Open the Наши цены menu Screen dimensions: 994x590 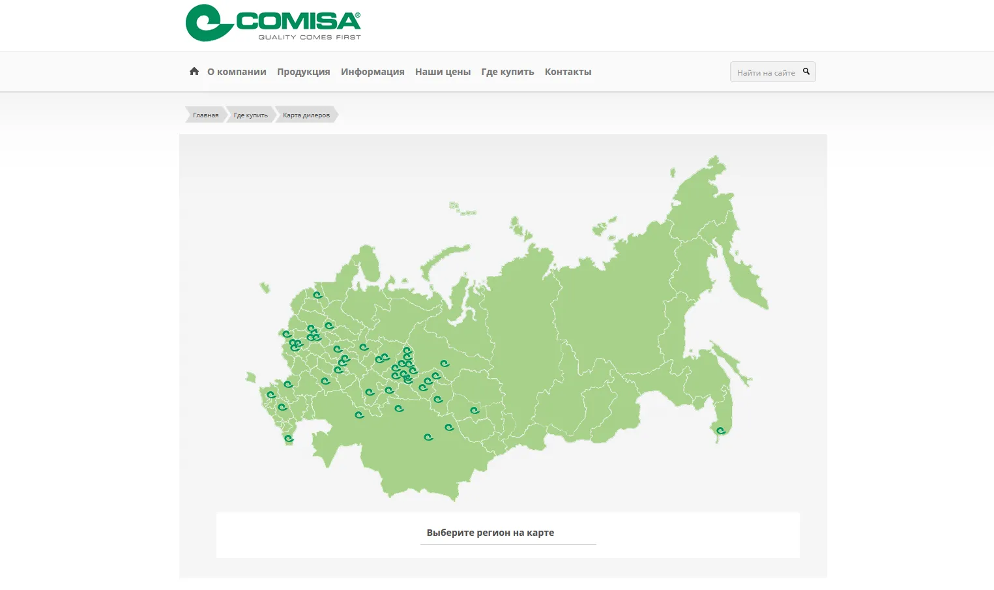click(443, 72)
